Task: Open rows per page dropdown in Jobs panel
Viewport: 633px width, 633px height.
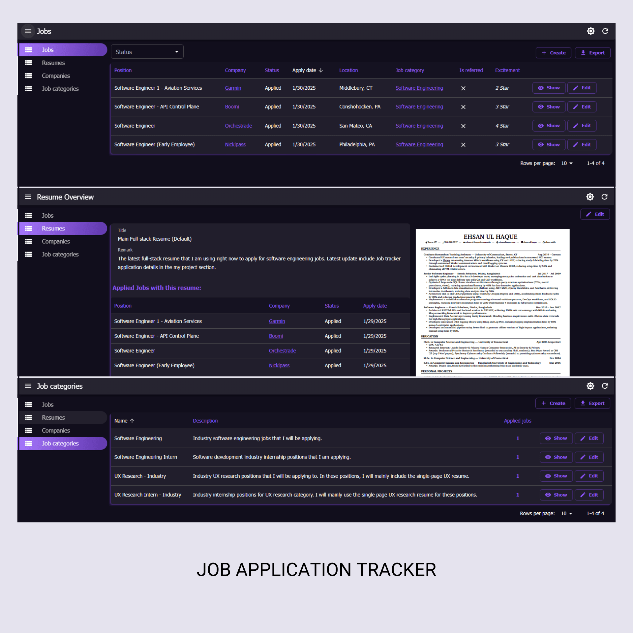Action: (567, 163)
